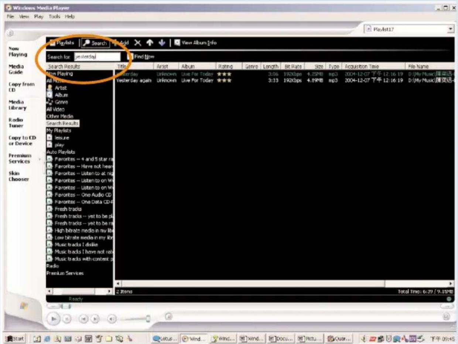Open the Help menu

pos(70,17)
